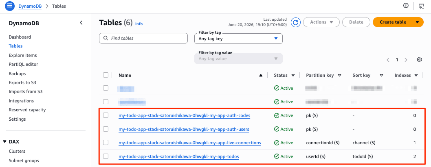
Task: Open my-app-todos table link
Action: 179,156
